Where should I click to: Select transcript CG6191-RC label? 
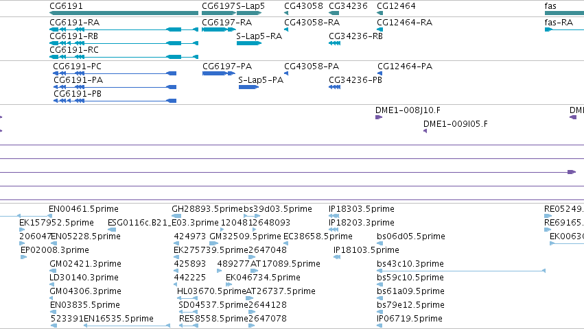point(74,50)
